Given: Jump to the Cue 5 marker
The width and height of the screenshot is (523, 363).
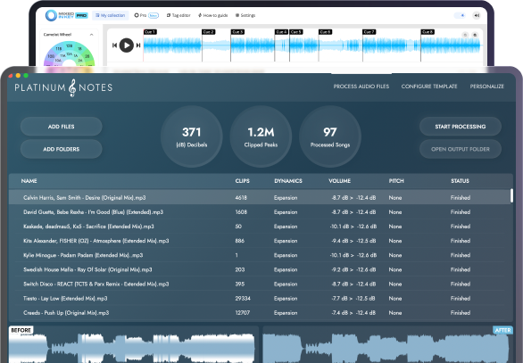Looking at the screenshot, I should tap(295, 32).
